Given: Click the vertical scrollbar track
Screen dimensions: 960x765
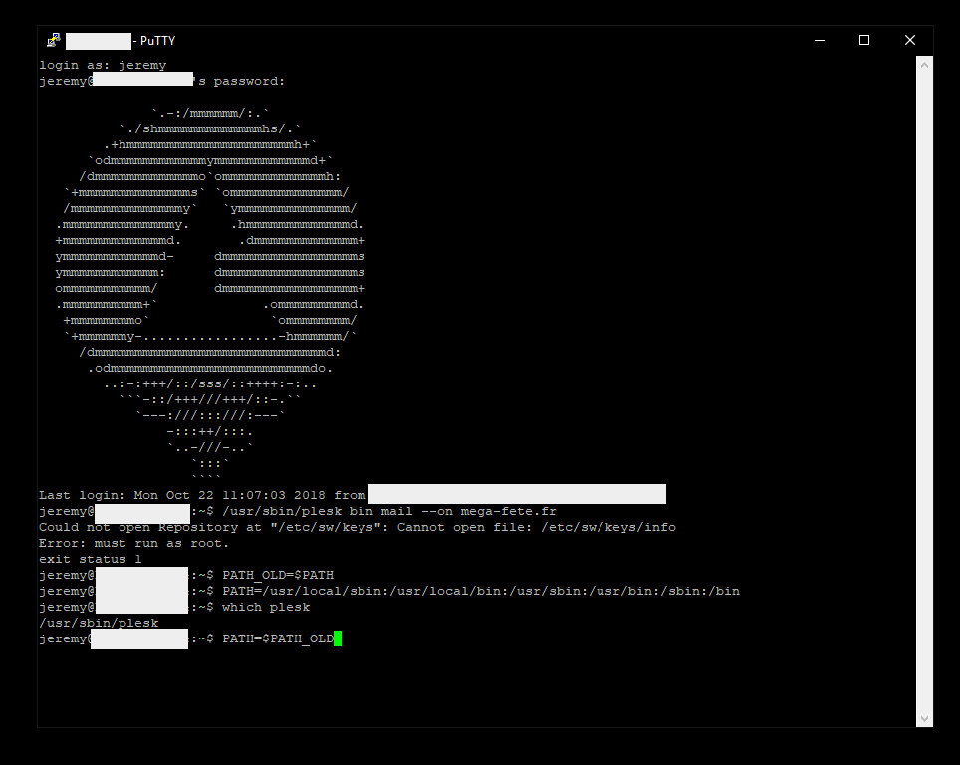Looking at the screenshot, I should 924,398.
